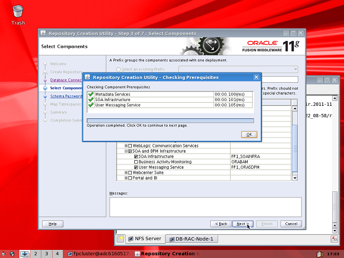Click the Back button

point(221,224)
